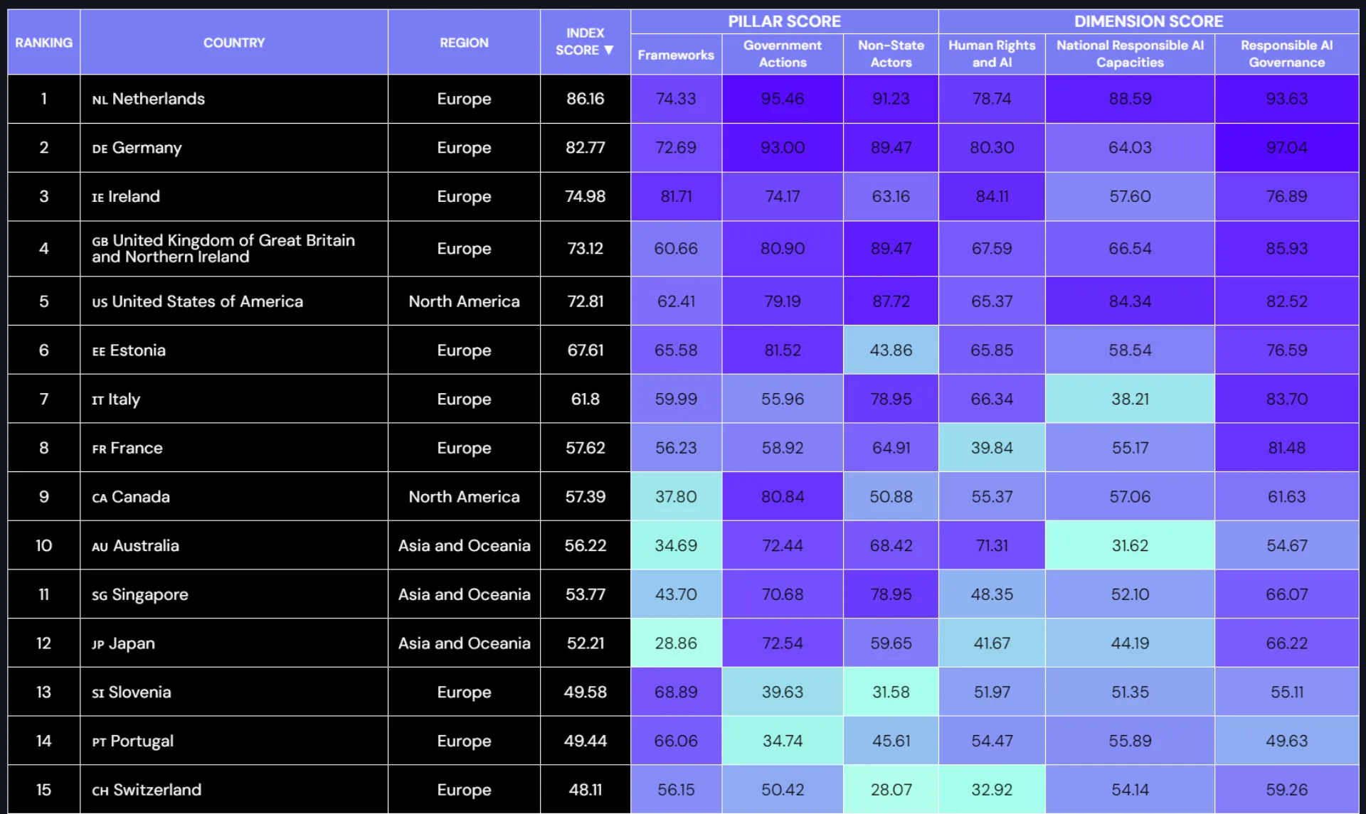The height and width of the screenshot is (814, 1366).
Task: Click Germany's 97.04 governance score cell
Action: coord(1286,148)
